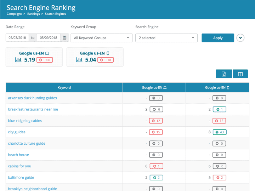Go to Rankings in the breadcrumb

pyautogui.click(x=34, y=14)
